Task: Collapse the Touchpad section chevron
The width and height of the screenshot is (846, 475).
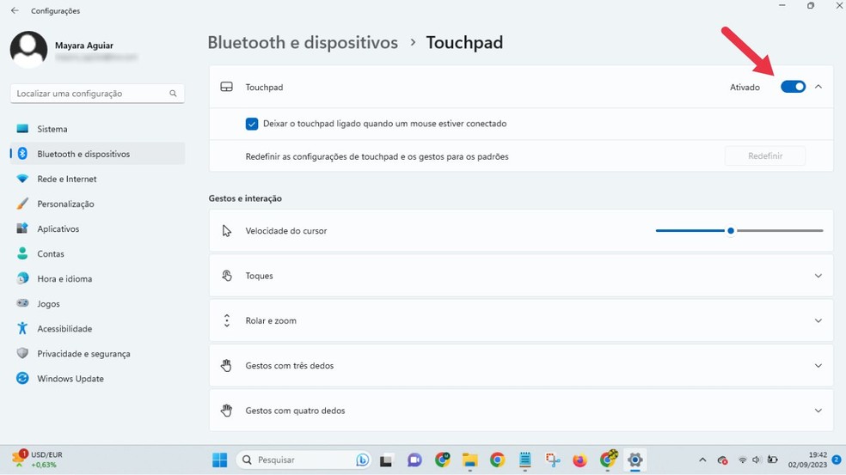Action: 818,87
